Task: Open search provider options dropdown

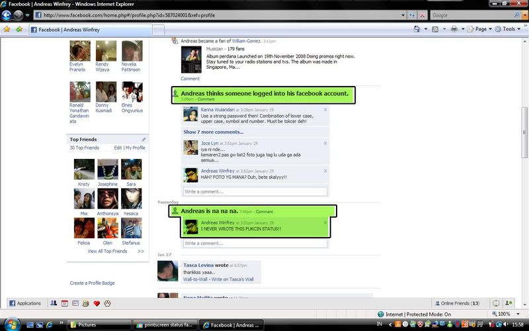Action: tap(524, 15)
